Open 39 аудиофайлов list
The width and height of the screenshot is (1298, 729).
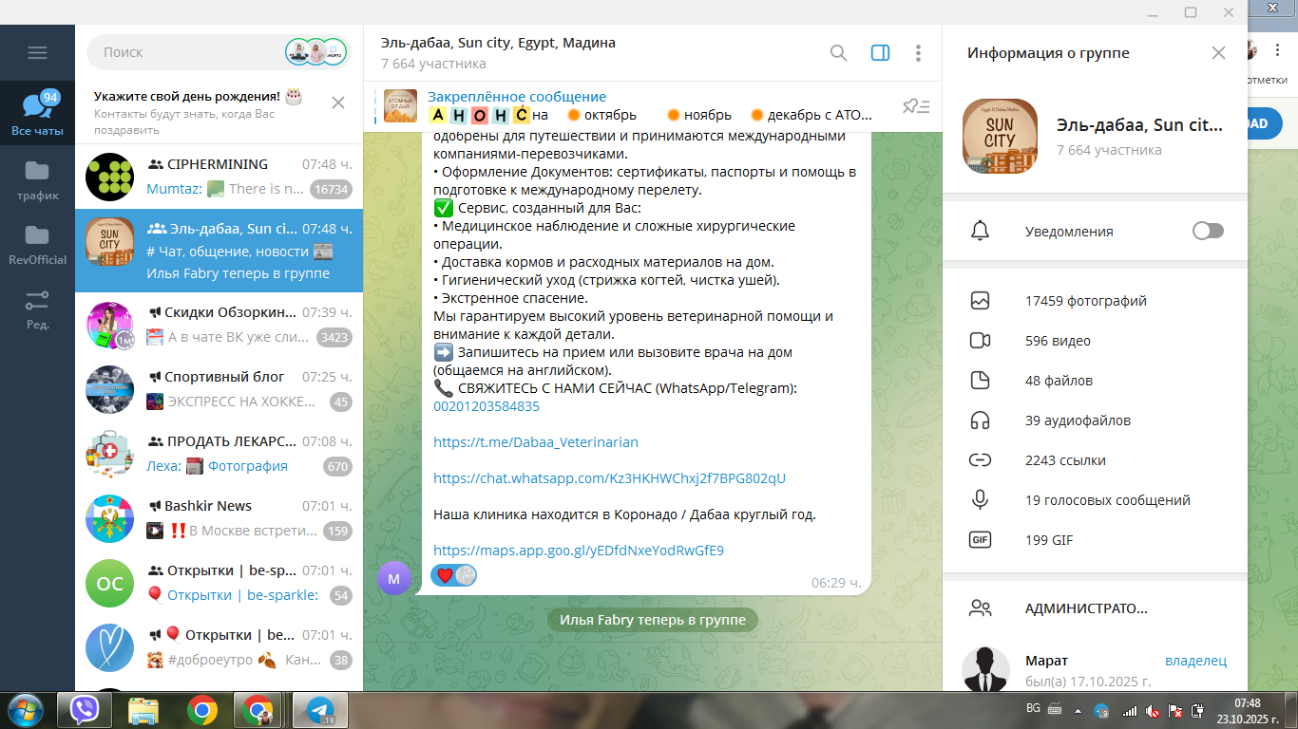[1095, 421]
